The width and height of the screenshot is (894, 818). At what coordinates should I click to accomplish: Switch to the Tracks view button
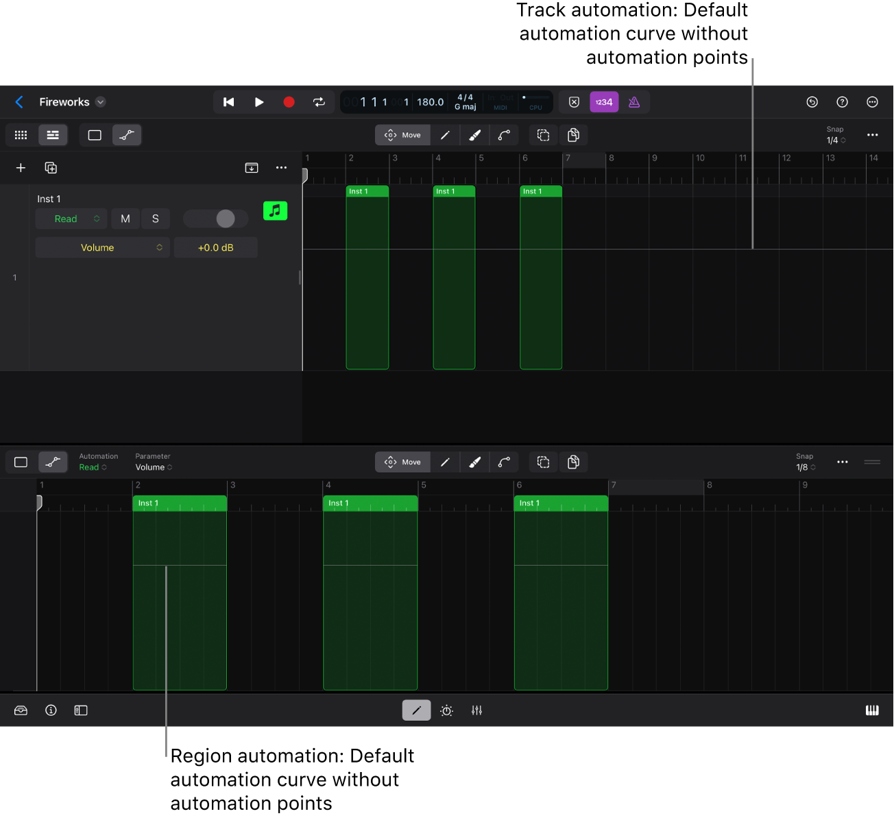pyautogui.click(x=53, y=135)
